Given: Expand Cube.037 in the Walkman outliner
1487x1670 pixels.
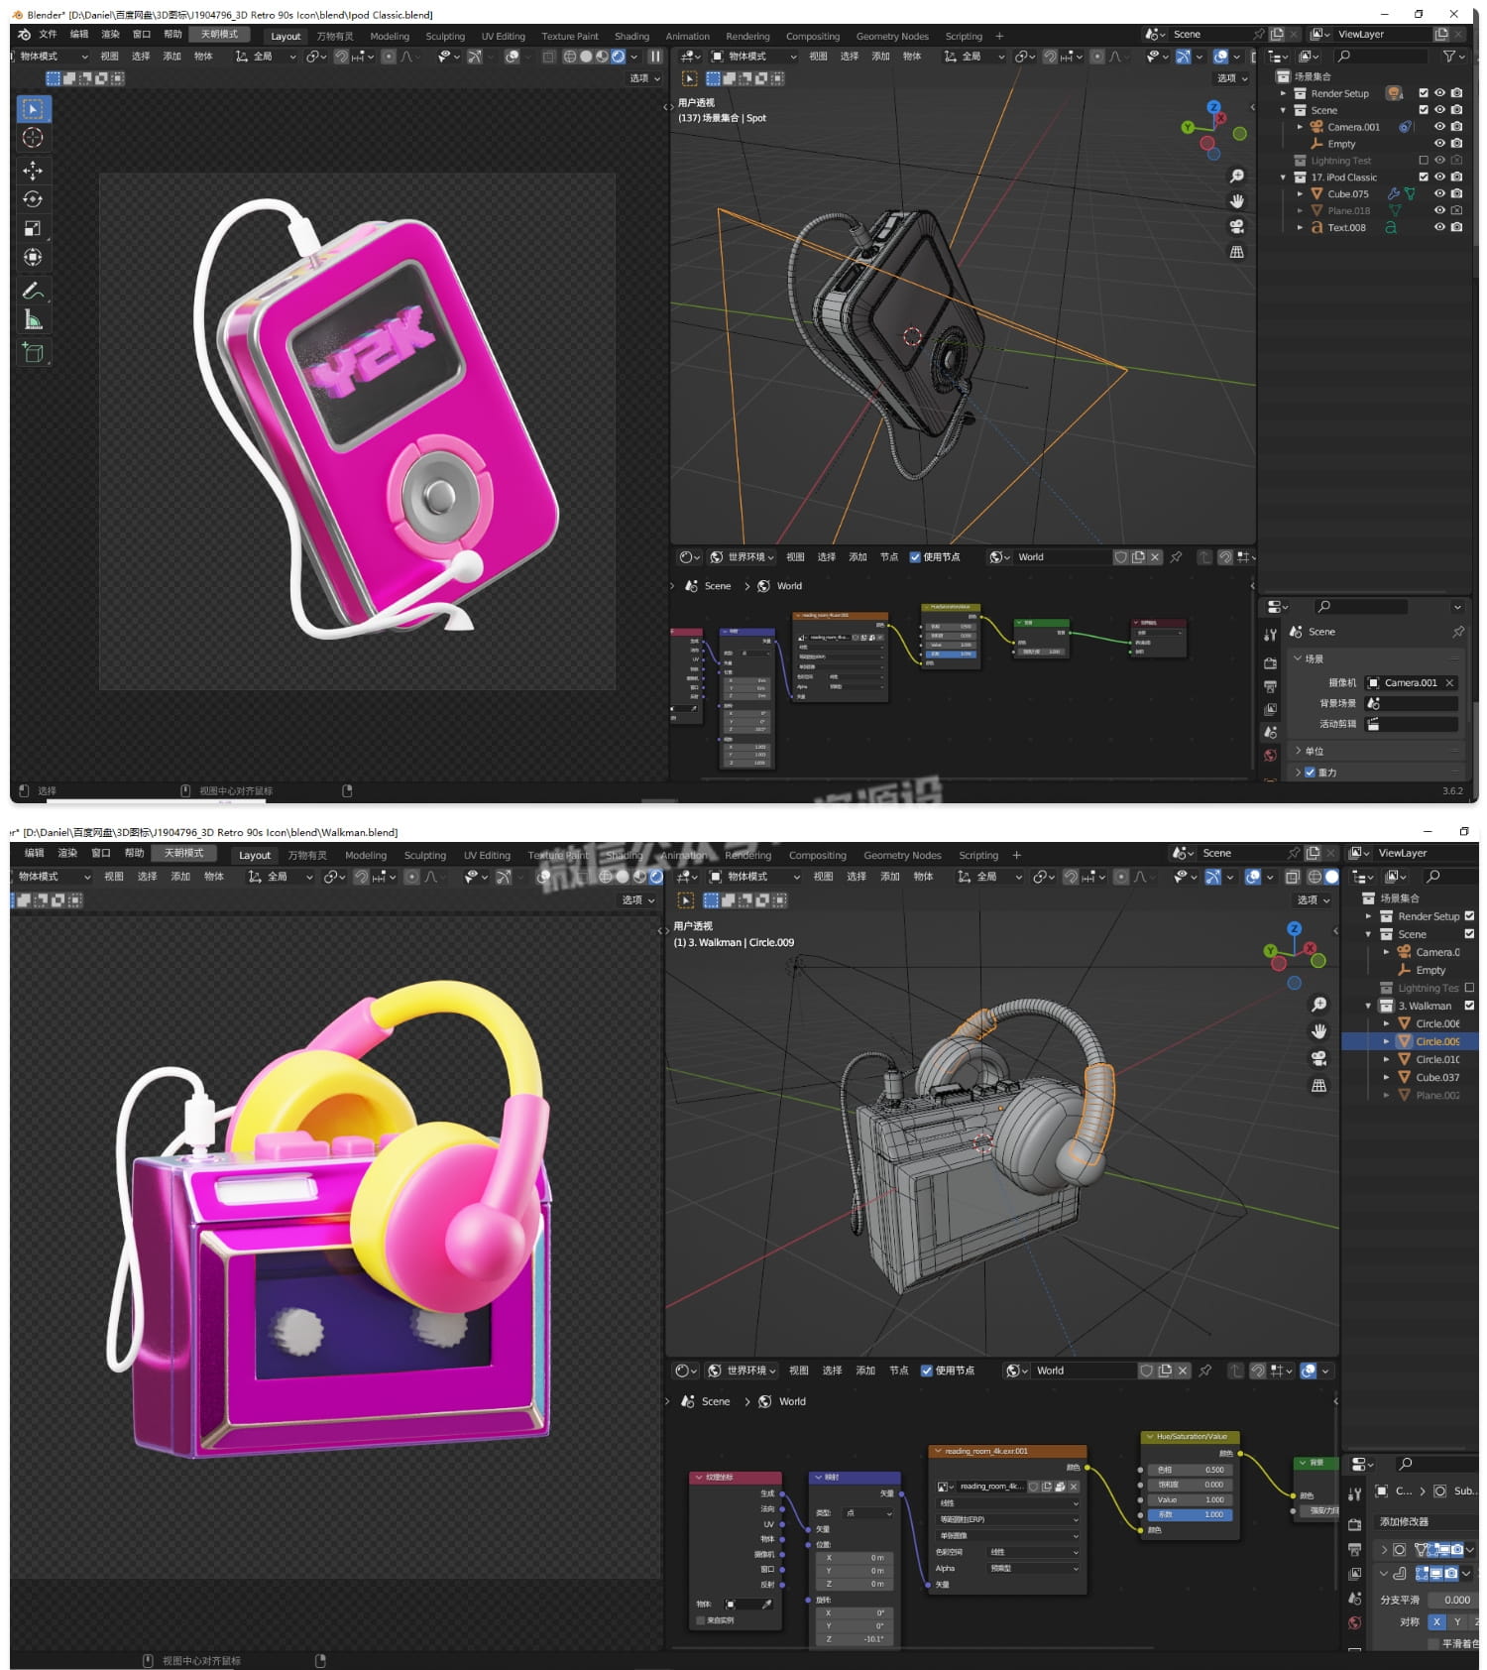Looking at the screenshot, I should point(1386,1077).
